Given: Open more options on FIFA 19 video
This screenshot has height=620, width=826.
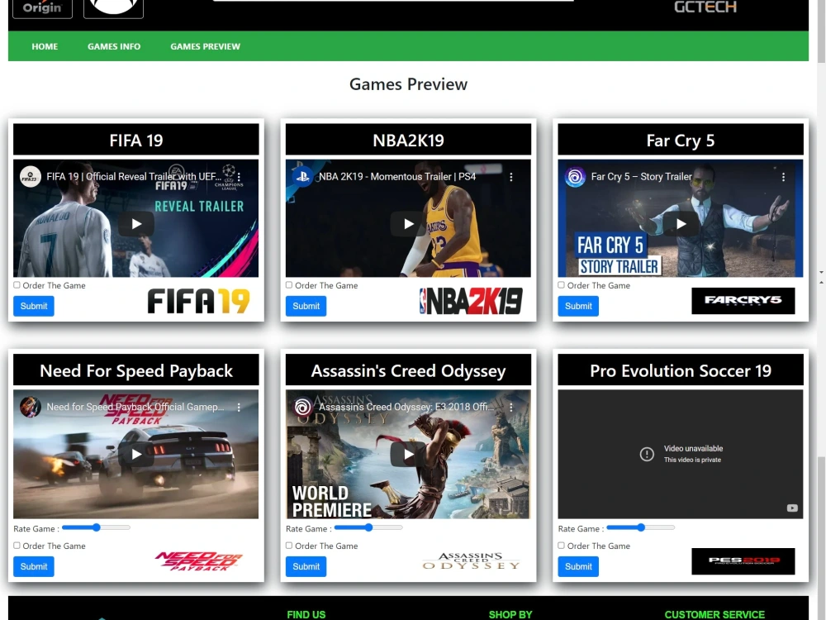Looking at the screenshot, I should (239, 177).
